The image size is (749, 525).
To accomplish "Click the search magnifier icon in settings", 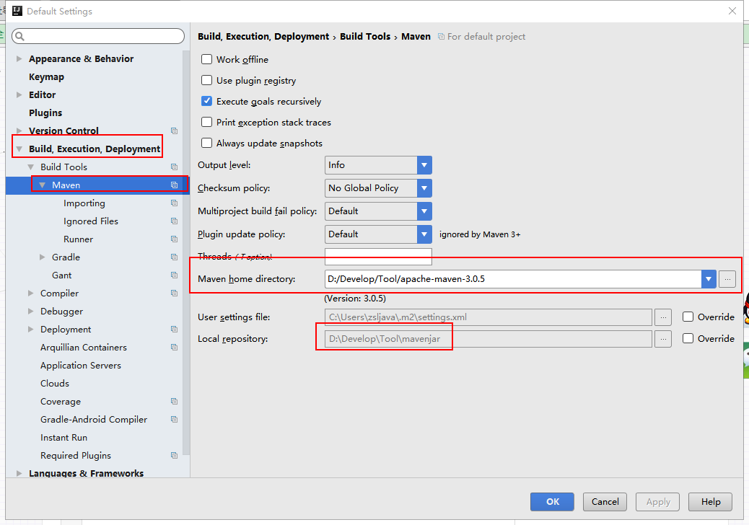I will pos(19,36).
